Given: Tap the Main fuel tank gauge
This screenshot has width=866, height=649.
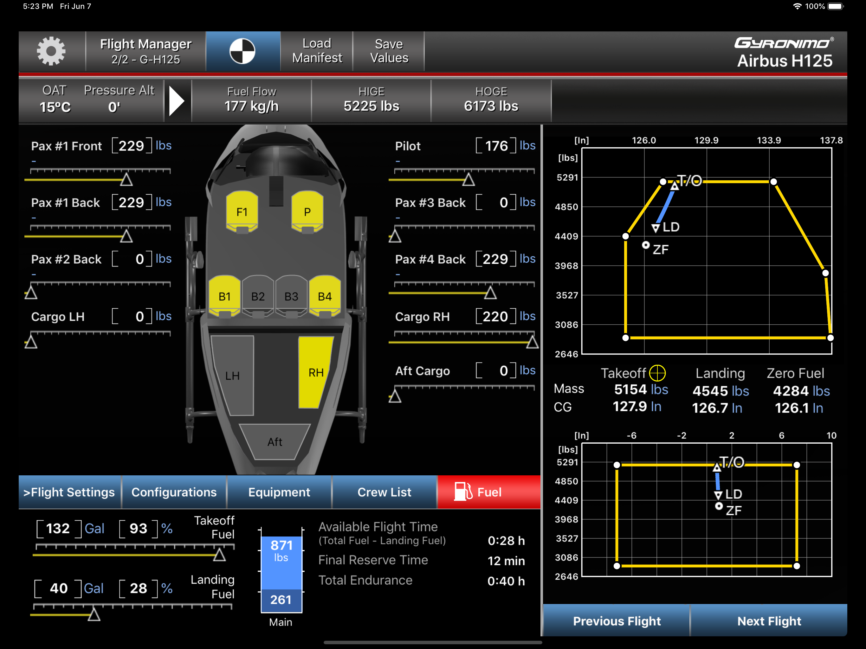Looking at the screenshot, I should tap(281, 570).
